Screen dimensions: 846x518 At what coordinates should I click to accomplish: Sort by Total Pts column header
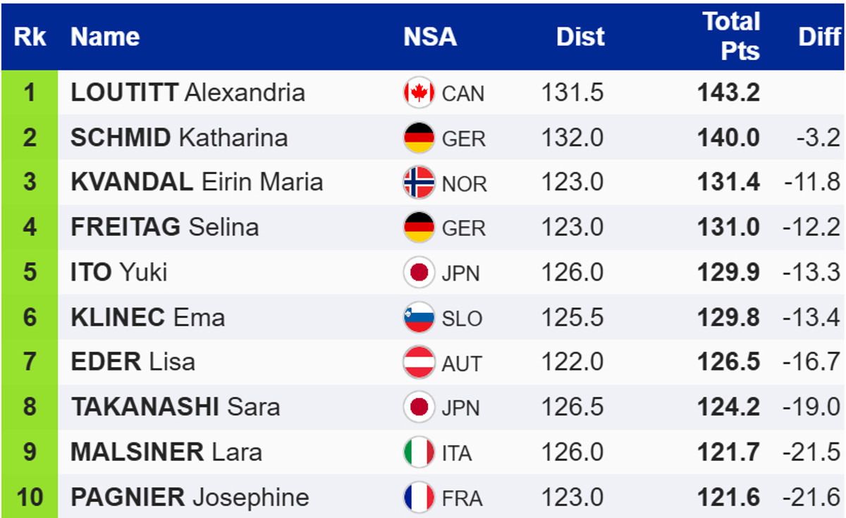(731, 36)
